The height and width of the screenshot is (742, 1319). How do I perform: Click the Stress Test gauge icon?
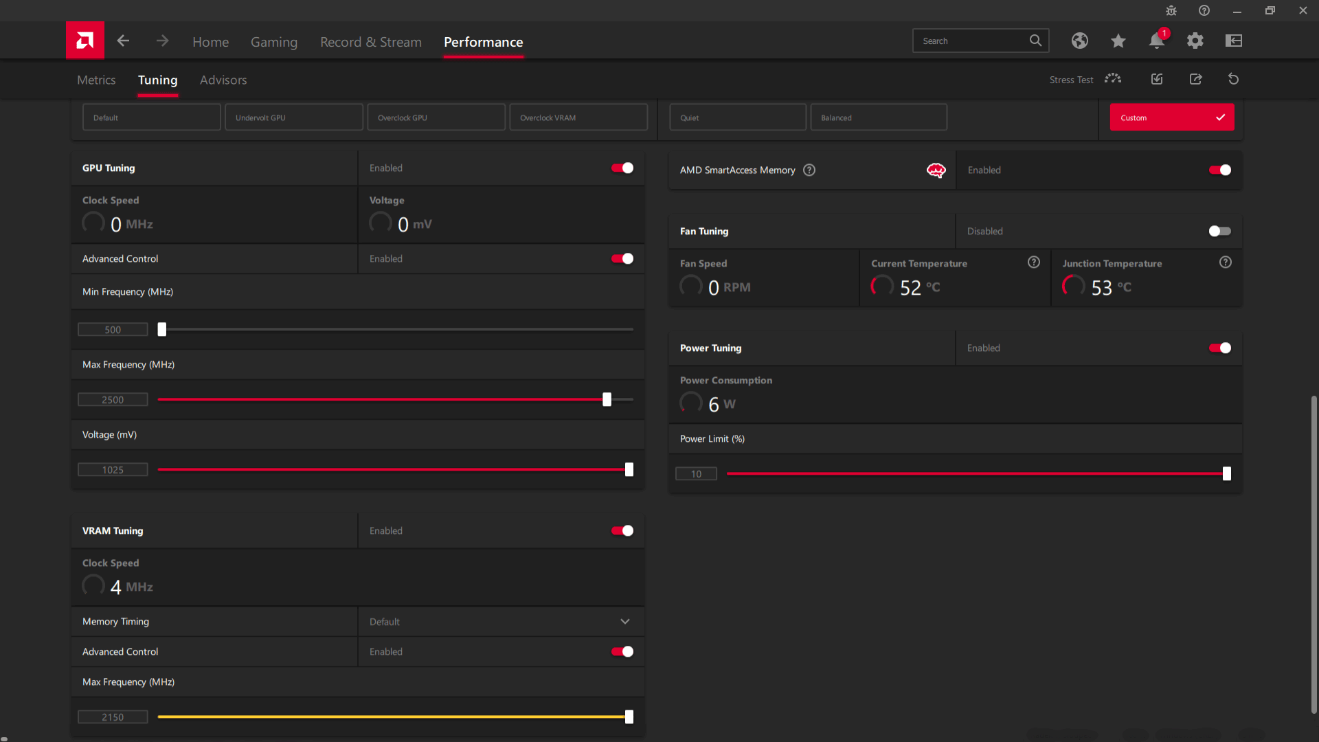pos(1113,79)
